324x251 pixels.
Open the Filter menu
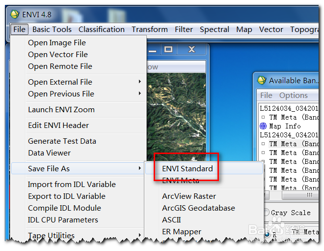[x=184, y=30]
